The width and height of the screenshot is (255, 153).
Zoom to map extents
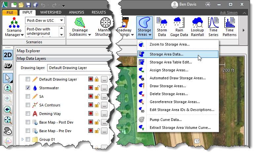click(x=8, y=120)
